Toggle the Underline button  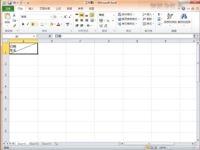[33, 24]
